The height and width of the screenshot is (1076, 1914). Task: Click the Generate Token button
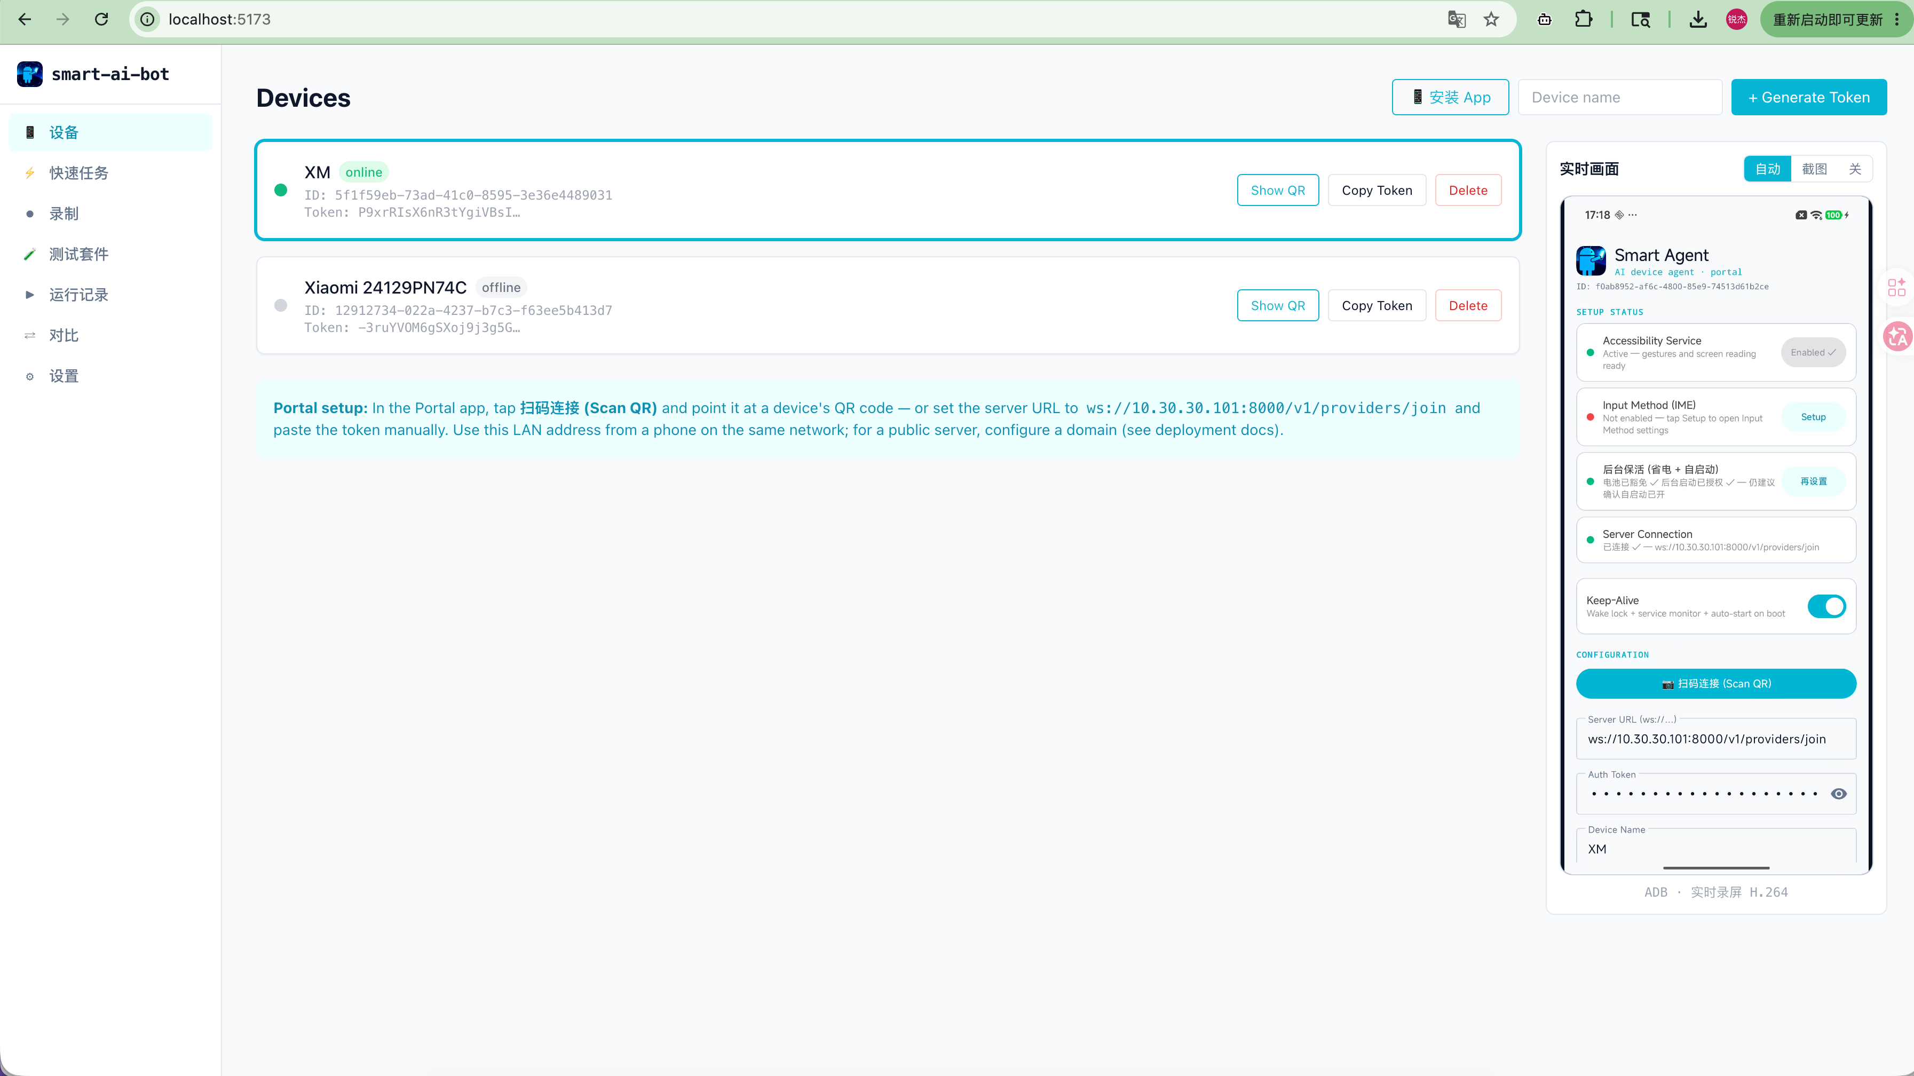(x=1808, y=97)
